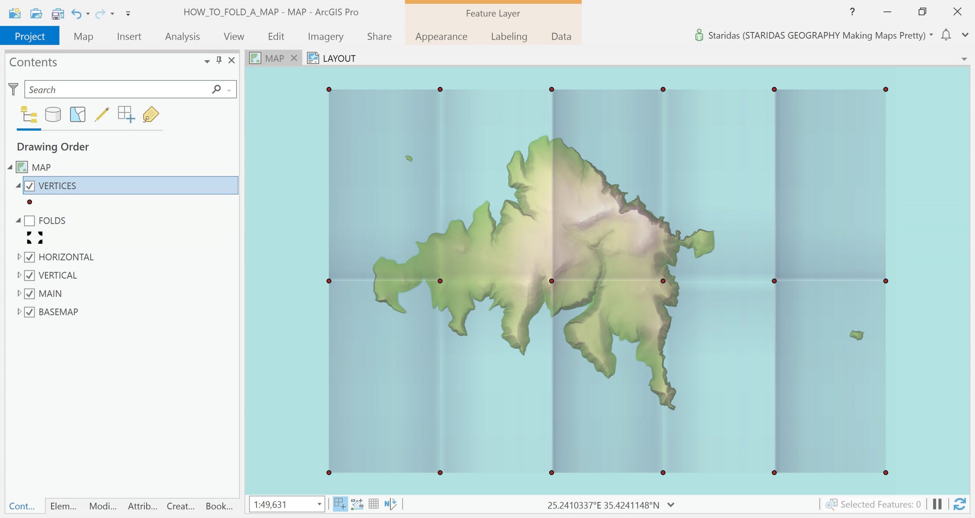Click the Save Project toolbar icon
Viewport: 975px width, 518px height.
tap(58, 14)
